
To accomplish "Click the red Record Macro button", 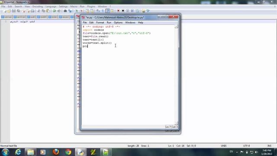I will pos(118,11).
